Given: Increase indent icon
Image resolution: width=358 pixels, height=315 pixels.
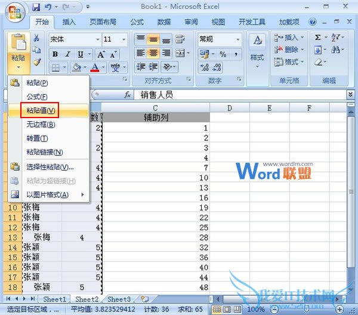Looking at the screenshot, I should click(x=153, y=67).
